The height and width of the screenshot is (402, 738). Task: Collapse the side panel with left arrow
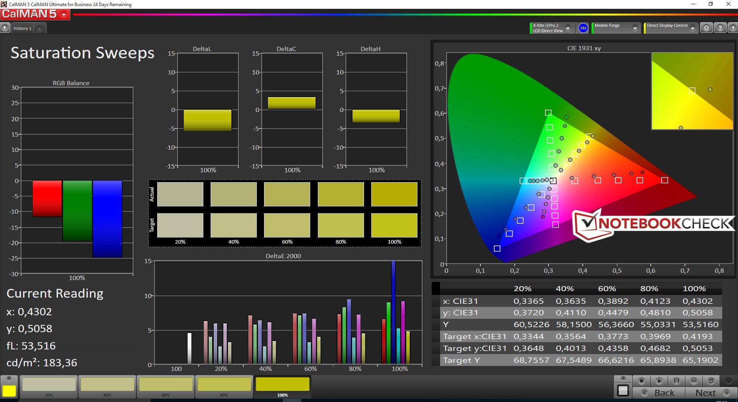733,28
